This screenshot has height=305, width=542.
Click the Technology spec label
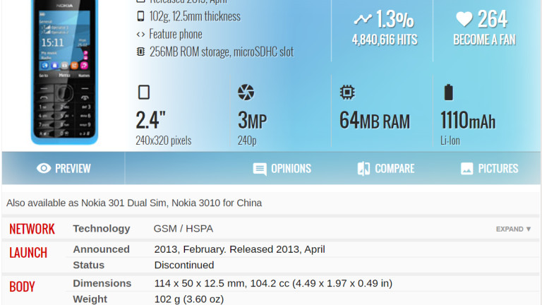(102, 229)
